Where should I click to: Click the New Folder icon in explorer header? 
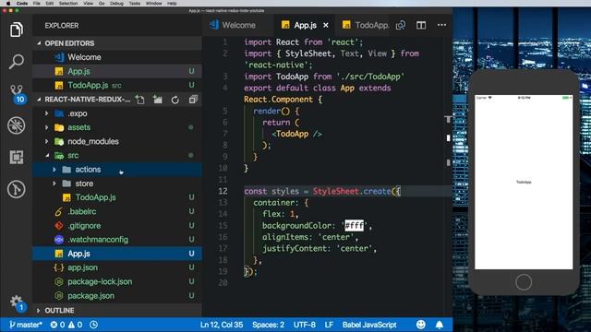pos(158,100)
